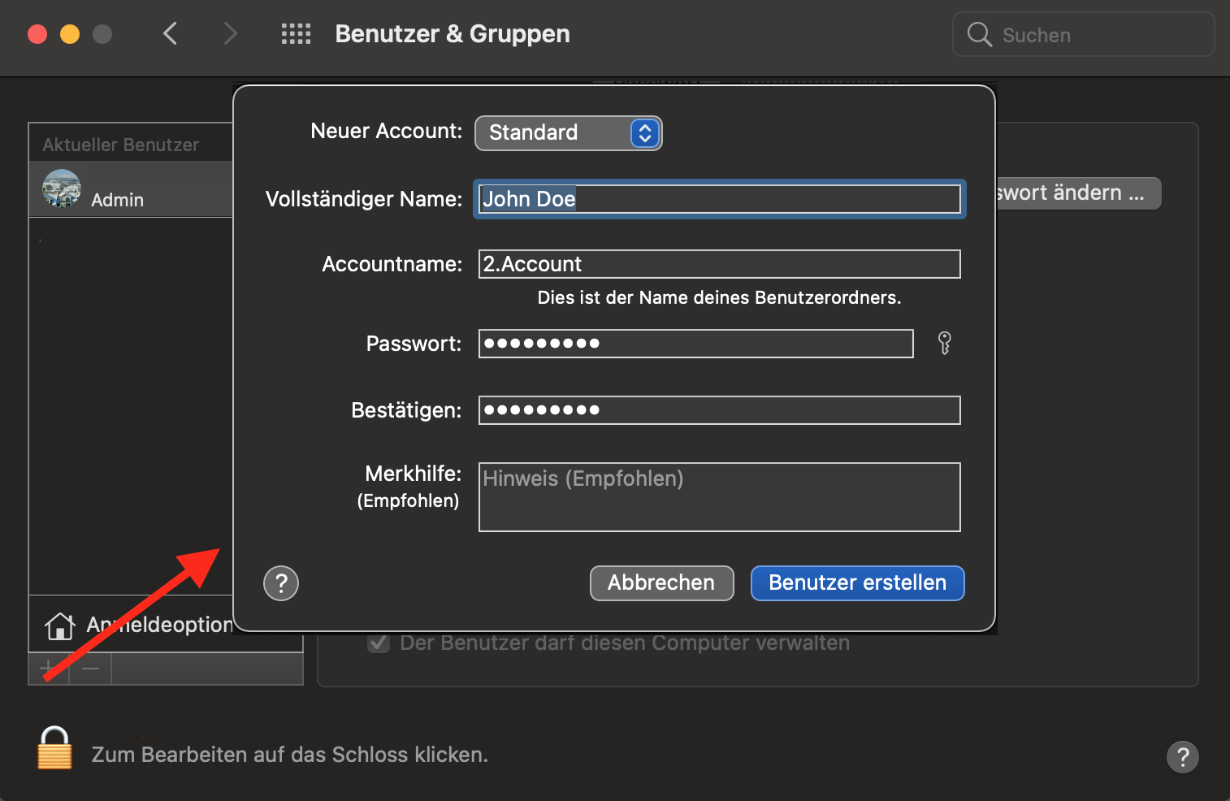
Task: Go back with the left chevron
Action: tap(170, 34)
